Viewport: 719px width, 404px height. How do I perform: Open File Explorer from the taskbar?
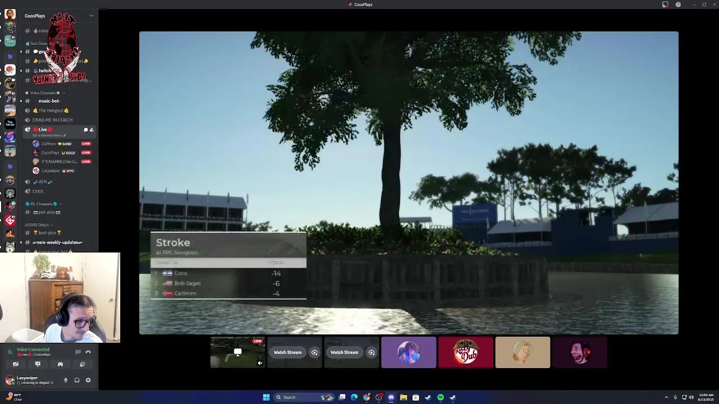click(x=403, y=397)
